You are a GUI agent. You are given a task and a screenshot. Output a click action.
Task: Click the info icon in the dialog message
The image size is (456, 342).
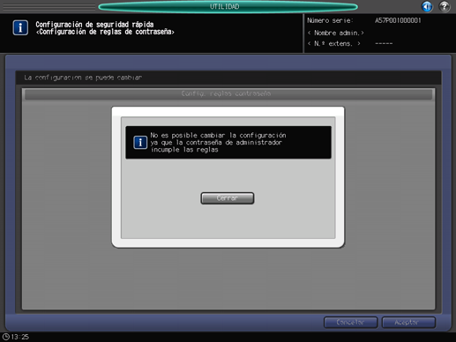click(x=140, y=143)
